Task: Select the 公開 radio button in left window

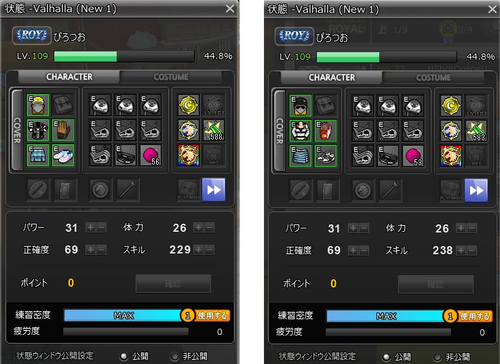Action: point(123,357)
